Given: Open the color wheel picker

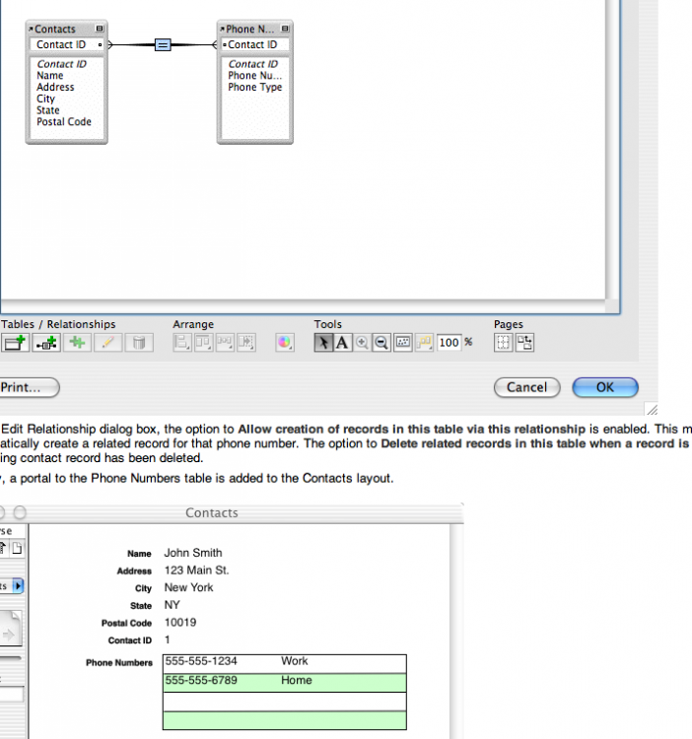Looking at the screenshot, I should coord(284,343).
